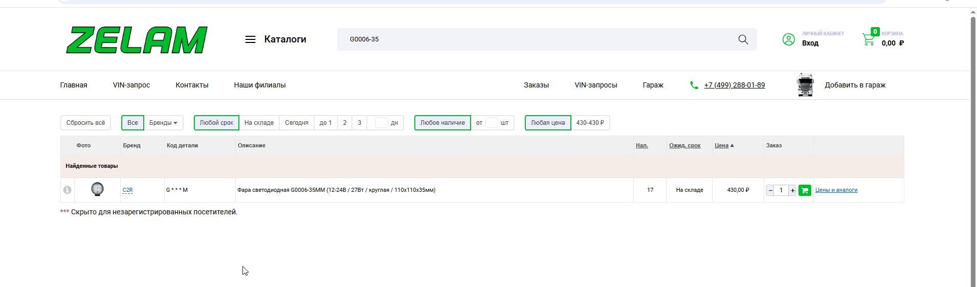Click the truck garage icon
This screenshot has width=977, height=287.
(x=805, y=85)
